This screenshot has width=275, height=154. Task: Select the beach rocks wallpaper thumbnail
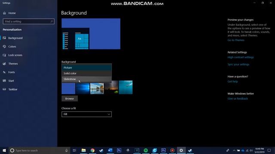point(97,89)
